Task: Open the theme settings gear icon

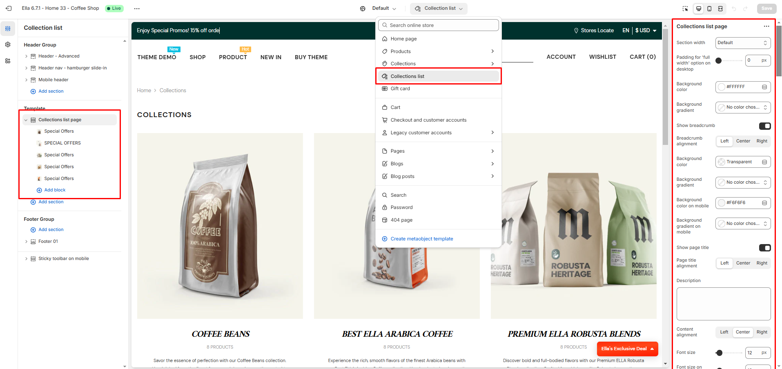Action: 8,44
